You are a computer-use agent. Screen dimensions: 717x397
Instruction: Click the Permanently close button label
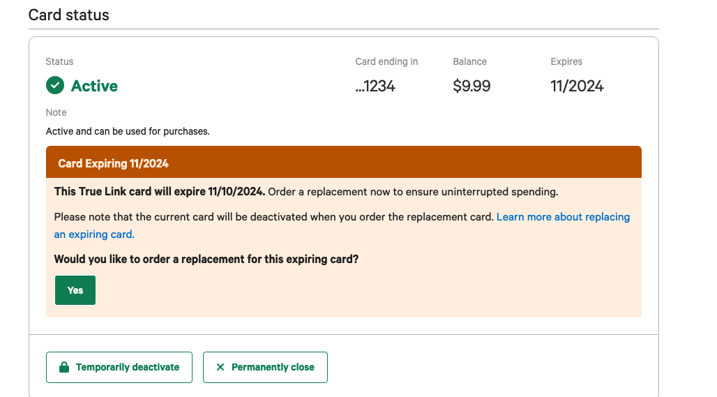273,367
